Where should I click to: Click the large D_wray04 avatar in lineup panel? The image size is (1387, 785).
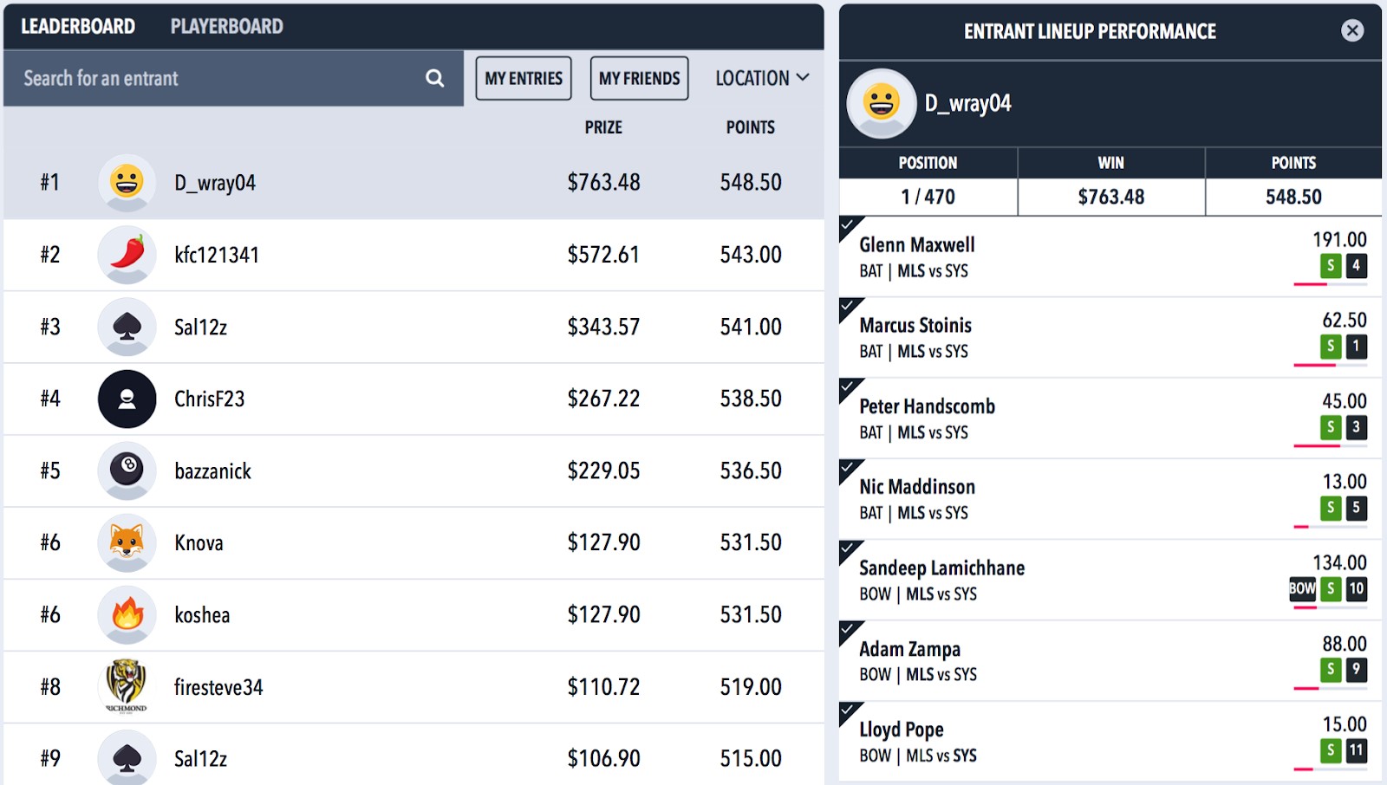(881, 103)
